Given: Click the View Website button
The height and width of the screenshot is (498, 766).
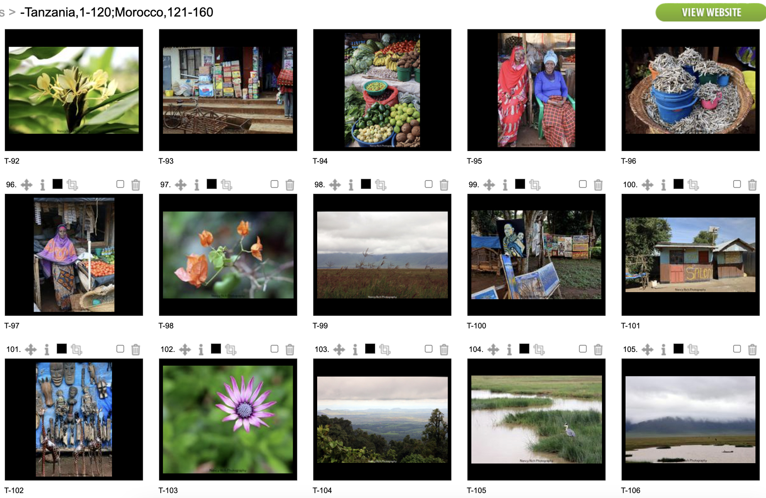Looking at the screenshot, I should 711,12.
